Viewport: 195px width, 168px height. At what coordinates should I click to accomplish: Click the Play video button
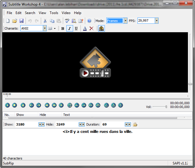(7, 105)
